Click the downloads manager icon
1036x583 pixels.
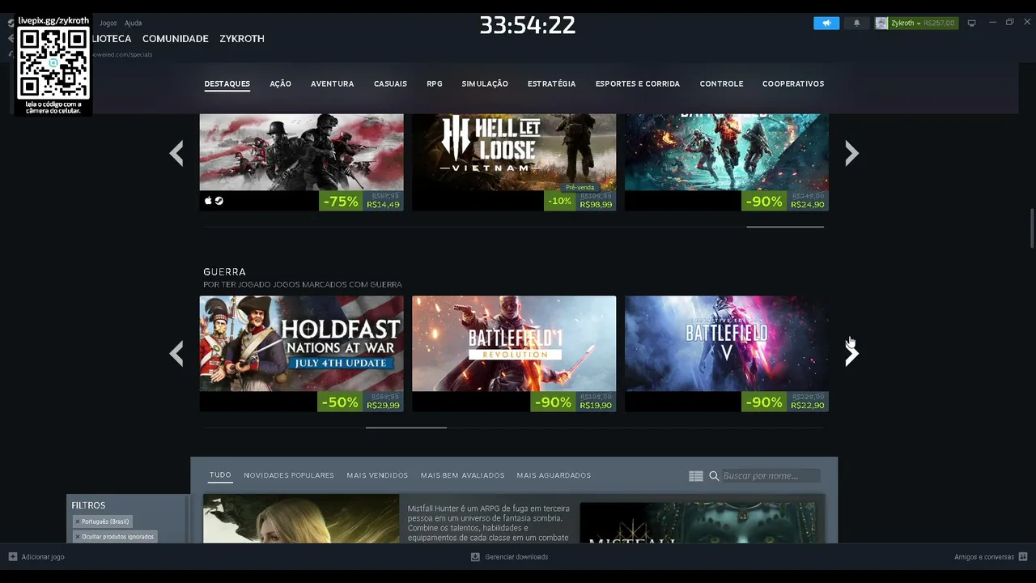pyautogui.click(x=475, y=557)
